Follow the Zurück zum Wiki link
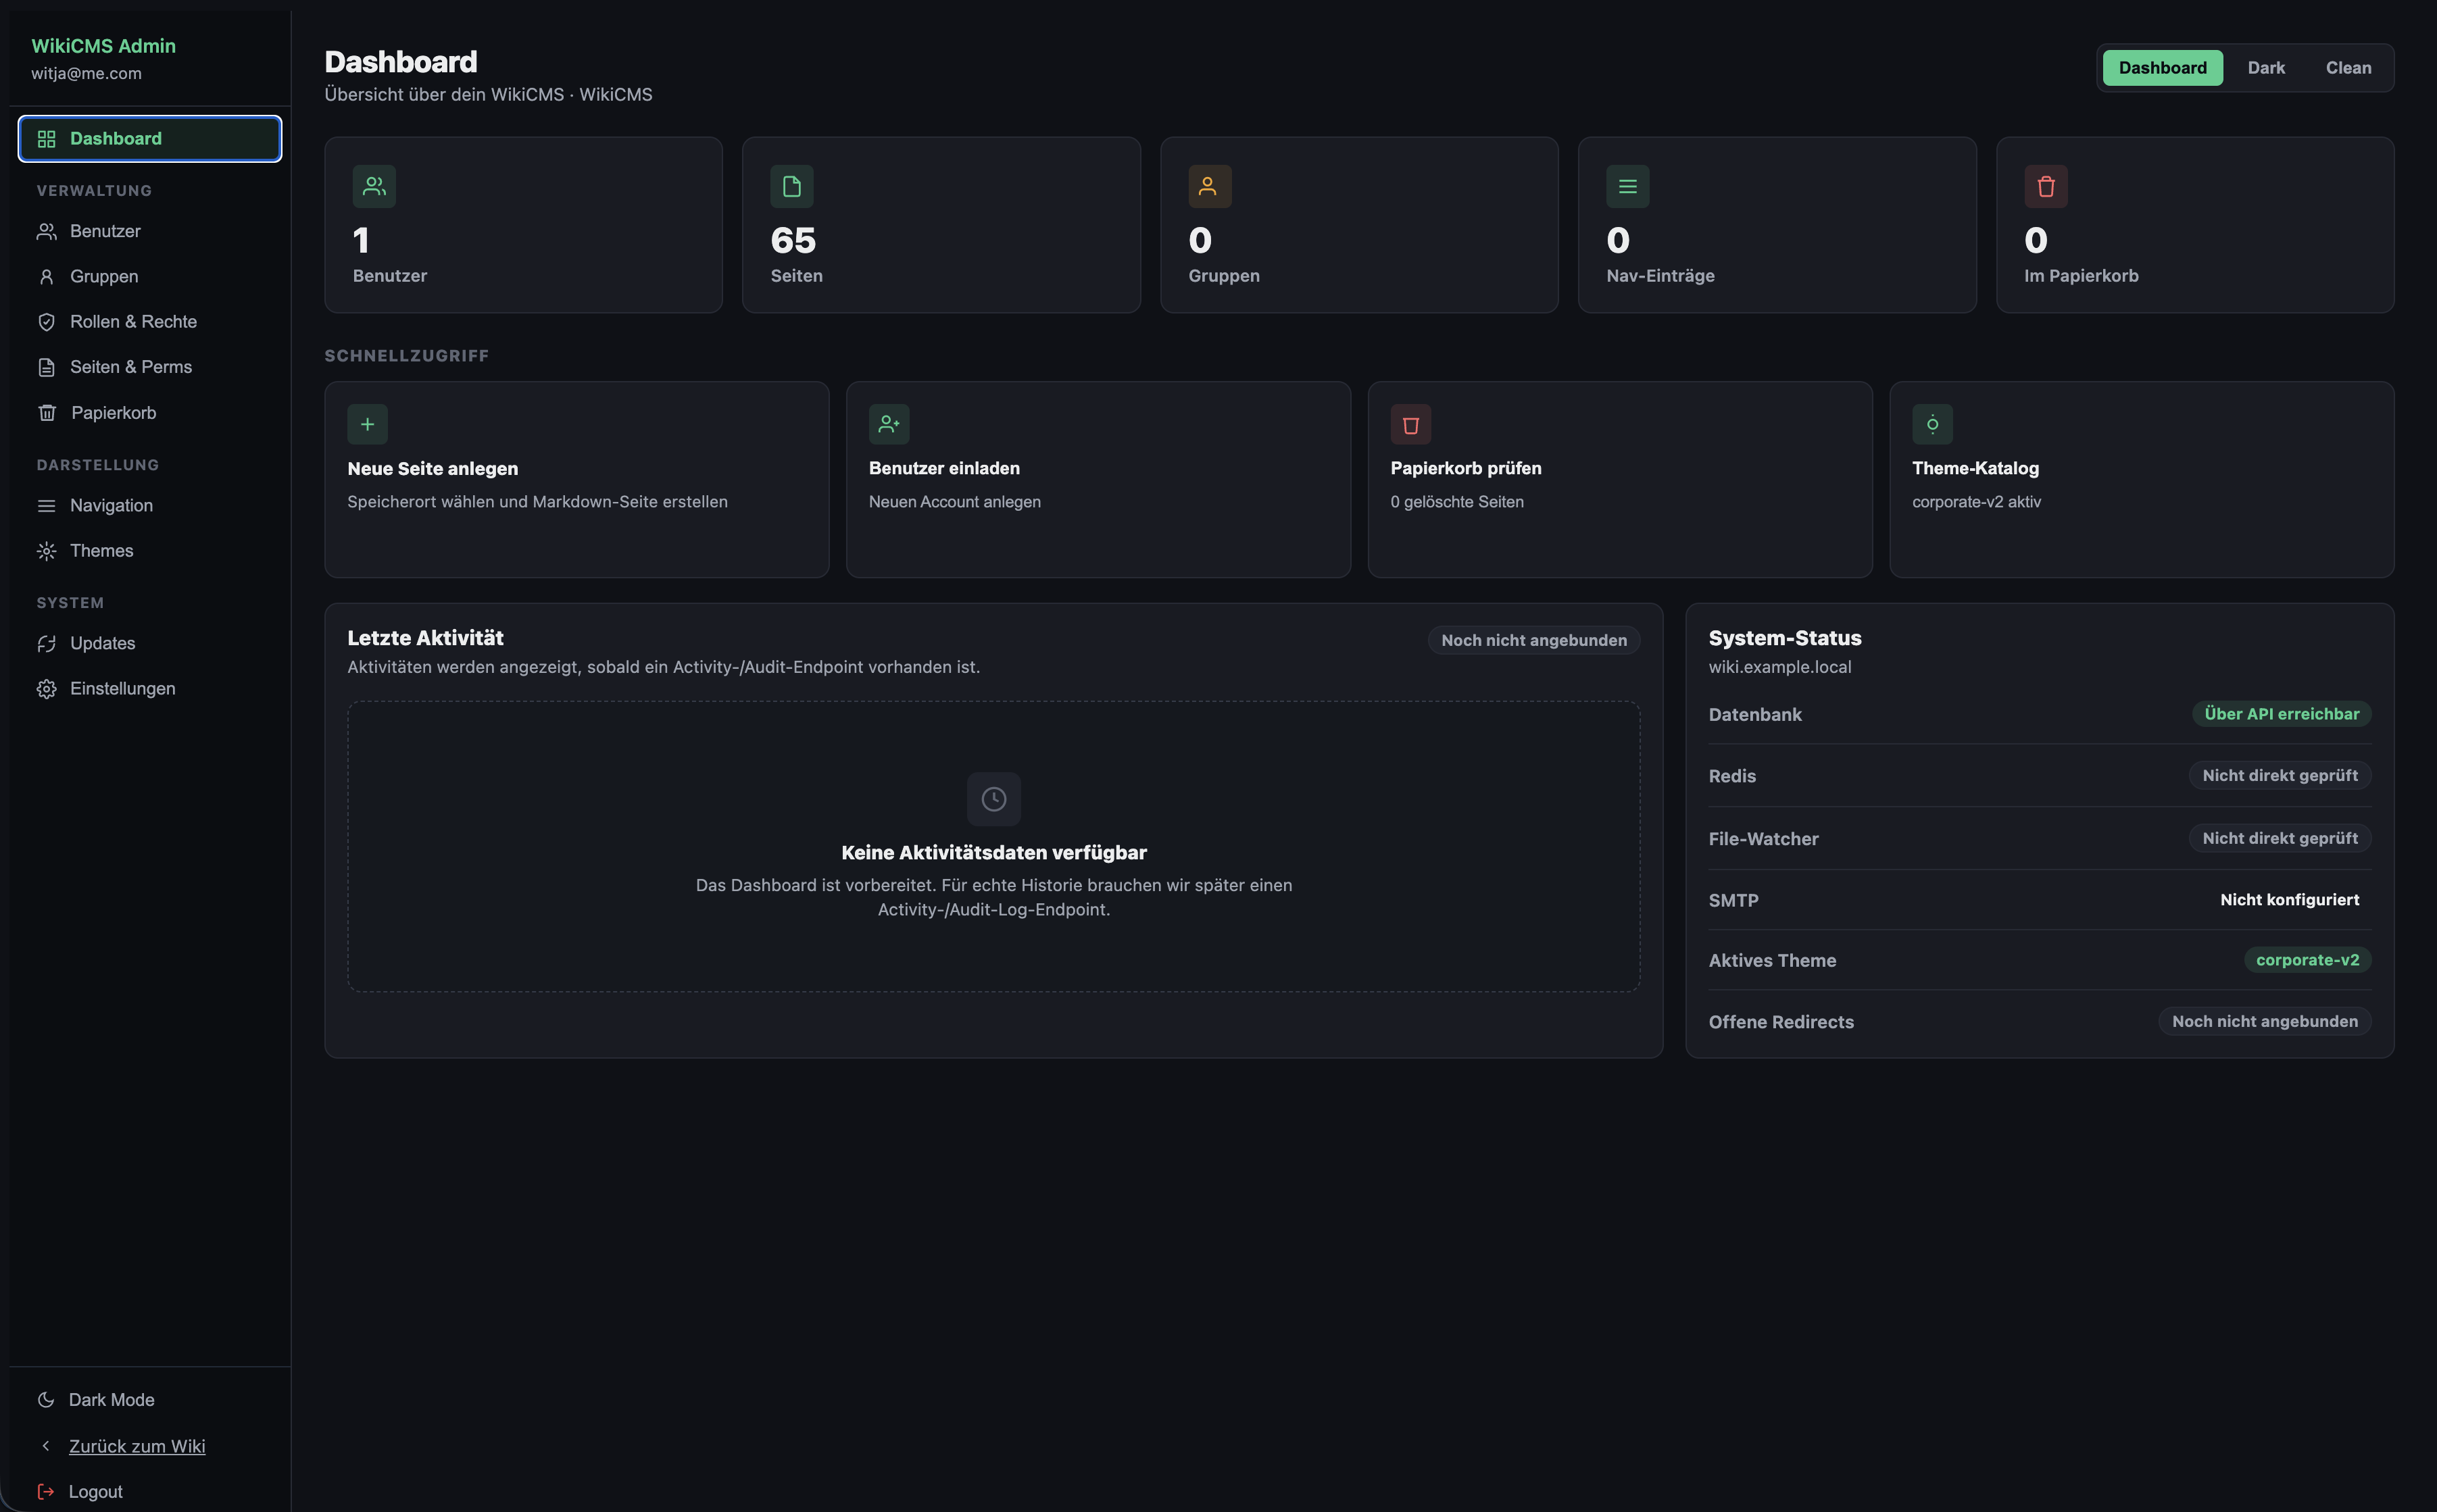 click(x=137, y=1446)
